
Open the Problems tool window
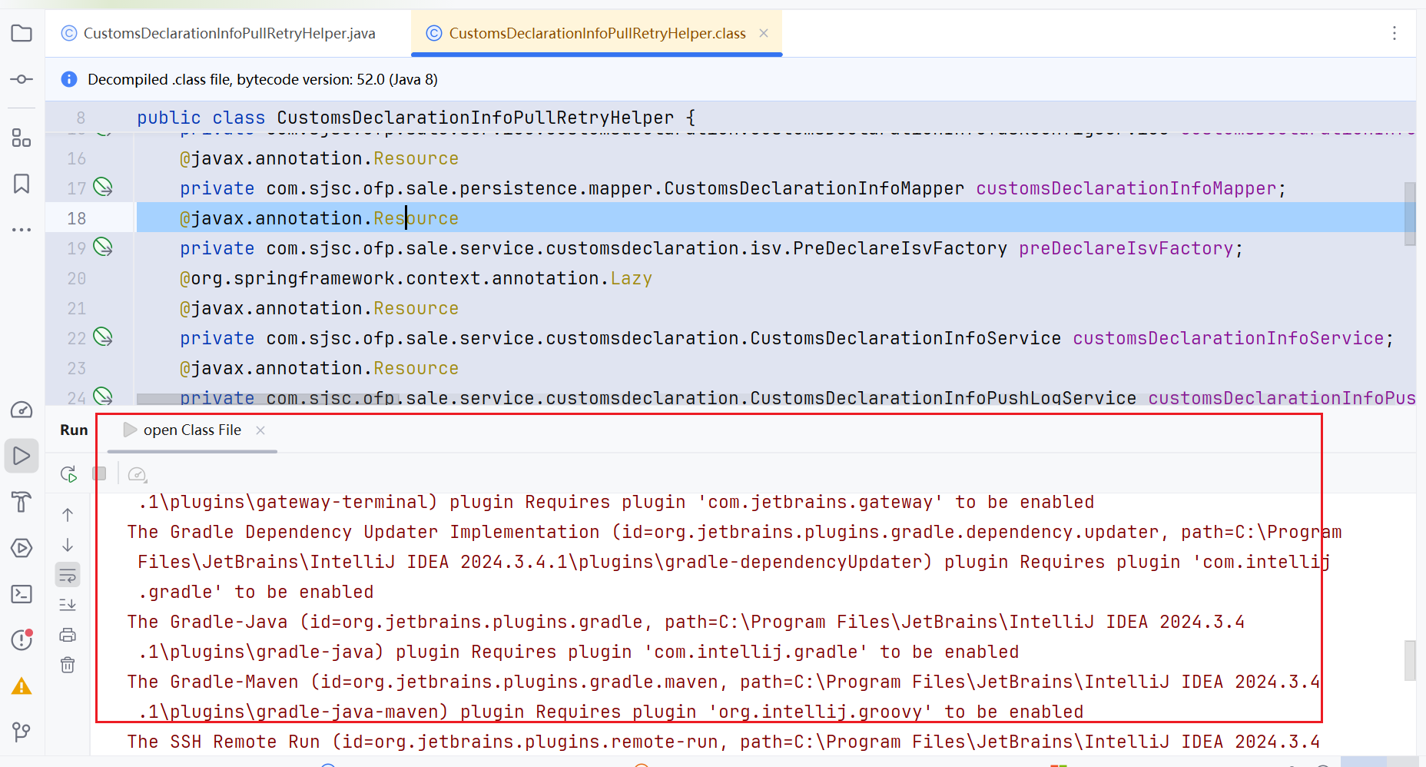(x=22, y=639)
